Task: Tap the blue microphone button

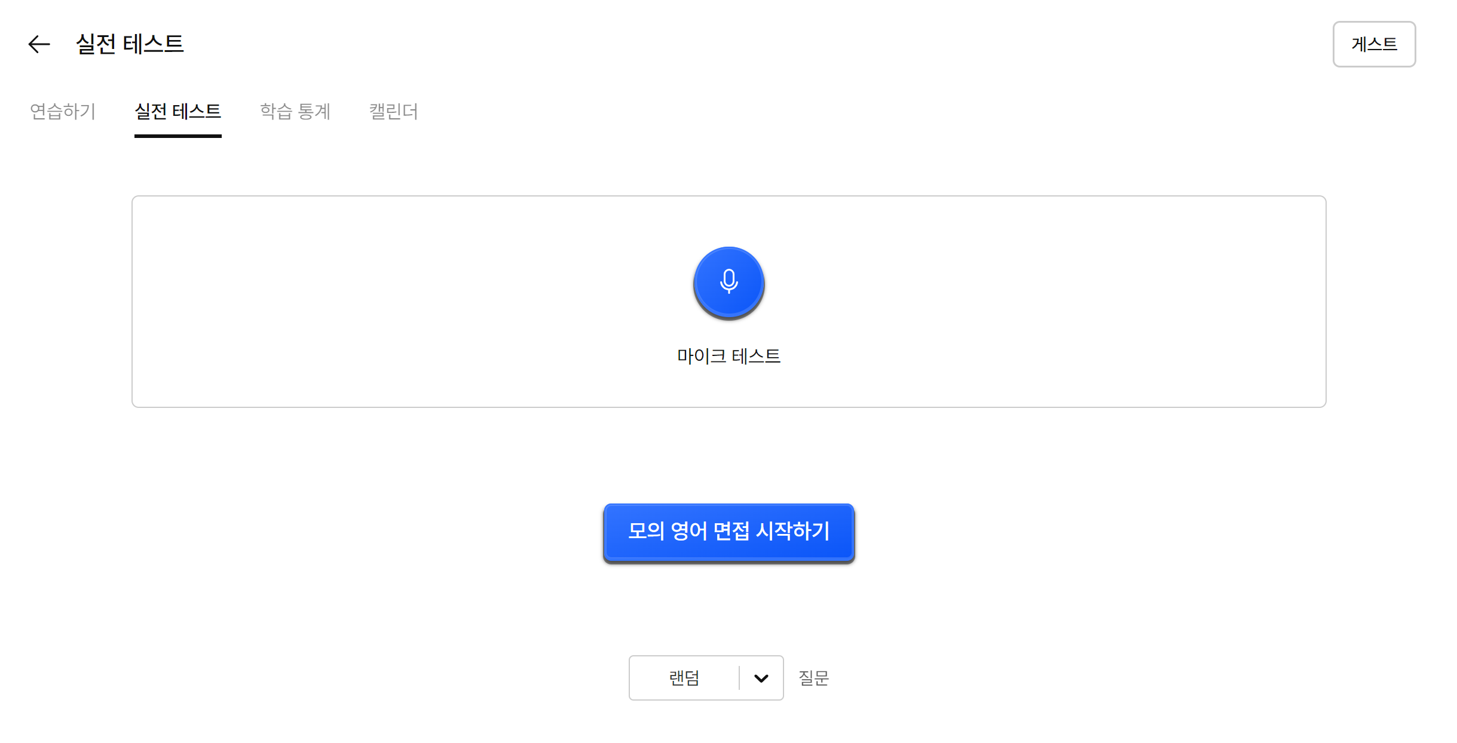Action: point(728,283)
